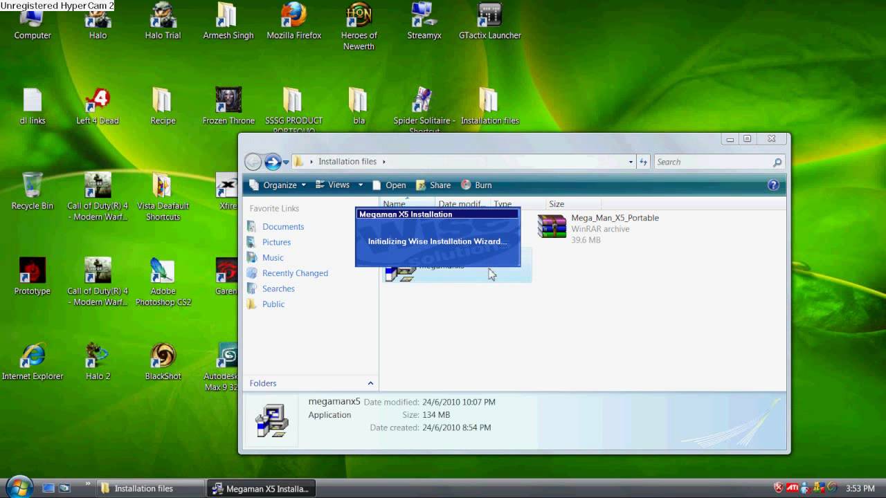Viewport: 886px width, 498px height.
Task: Select the dl links file icon
Action: click(33, 107)
